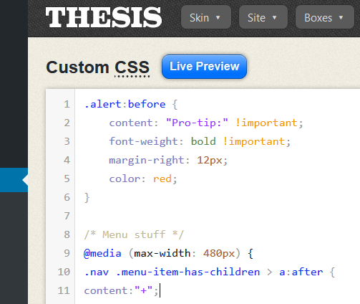Click line number 1 in the gutter
Image resolution: width=360 pixels, height=304 pixels.
tap(67, 104)
